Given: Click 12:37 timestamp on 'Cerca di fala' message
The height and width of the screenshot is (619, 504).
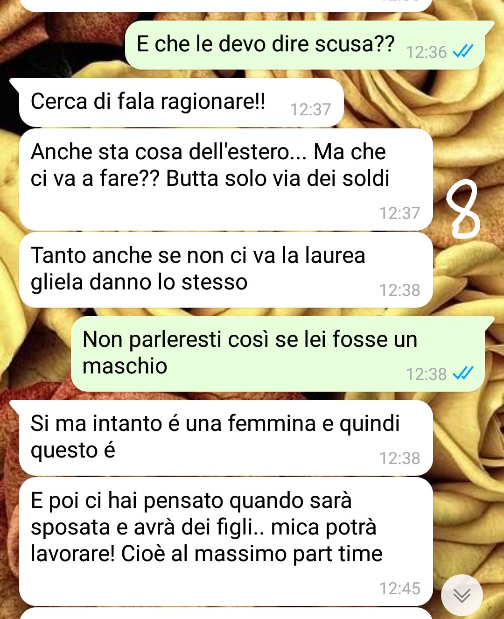Looking at the screenshot, I should [311, 109].
